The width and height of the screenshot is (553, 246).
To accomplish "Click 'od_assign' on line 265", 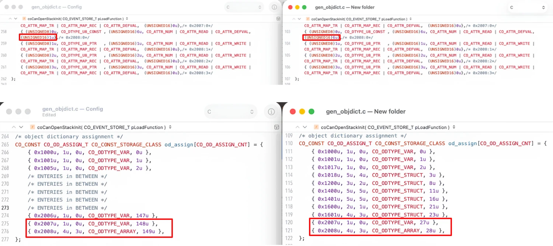I will (x=179, y=145).
